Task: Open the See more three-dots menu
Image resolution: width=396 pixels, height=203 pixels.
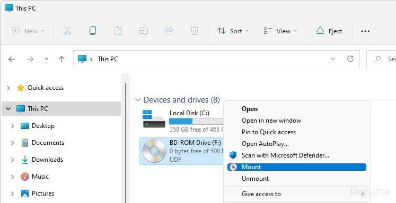Action: click(x=365, y=31)
